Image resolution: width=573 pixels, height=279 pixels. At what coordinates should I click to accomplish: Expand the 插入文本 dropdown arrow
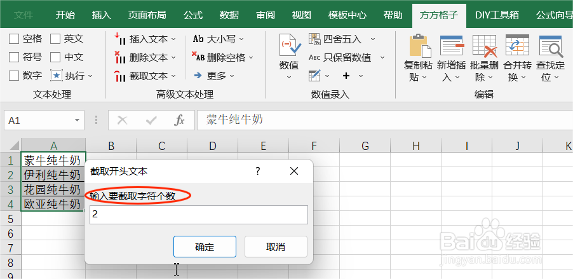[173, 39]
